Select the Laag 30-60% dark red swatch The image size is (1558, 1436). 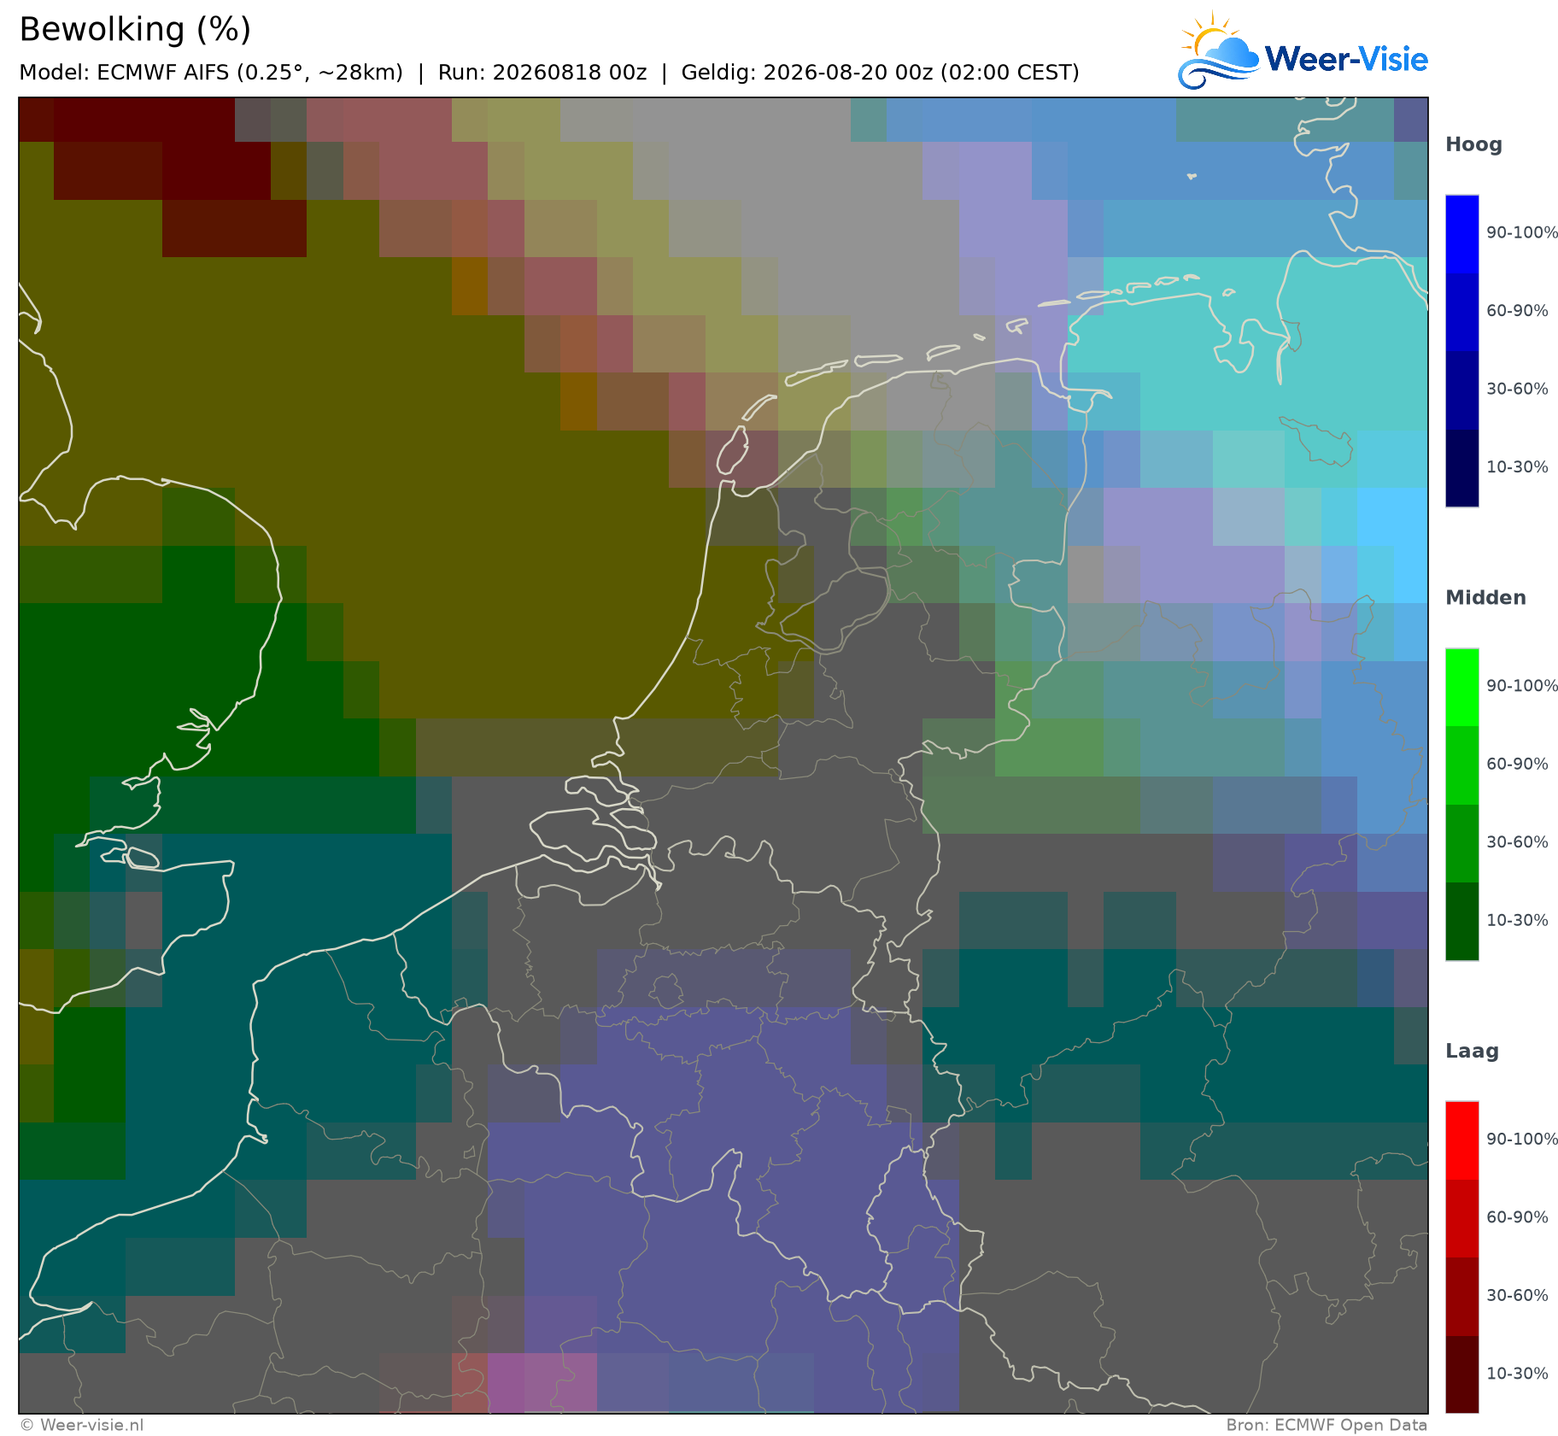point(1461,1297)
